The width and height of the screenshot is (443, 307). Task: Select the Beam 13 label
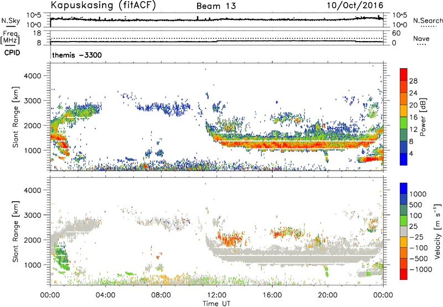[216, 6]
